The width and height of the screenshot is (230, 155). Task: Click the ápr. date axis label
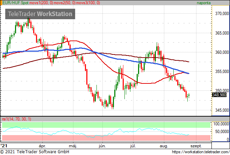tap(42, 146)
